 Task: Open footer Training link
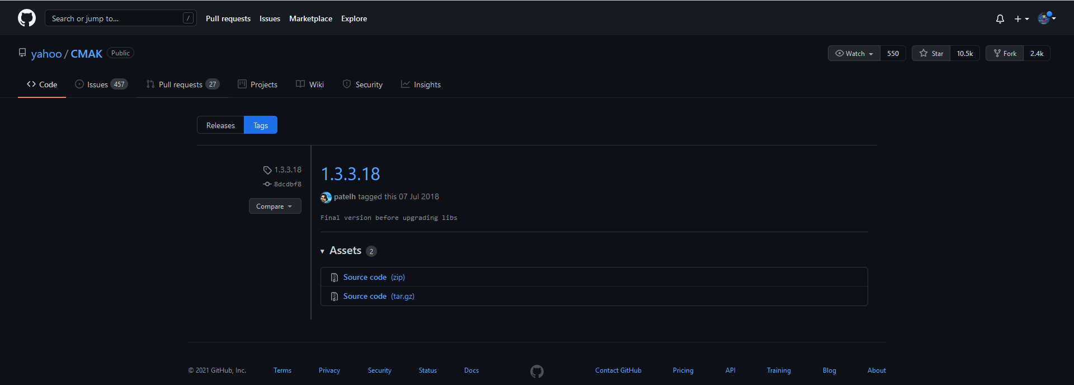(x=779, y=370)
